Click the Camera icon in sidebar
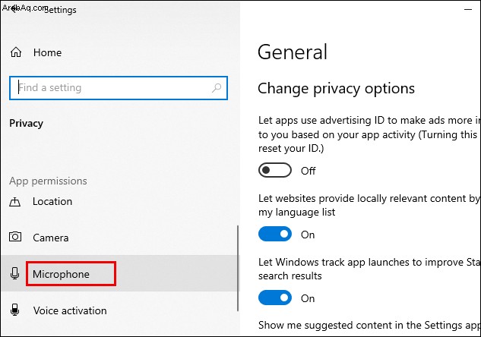 [x=15, y=237]
